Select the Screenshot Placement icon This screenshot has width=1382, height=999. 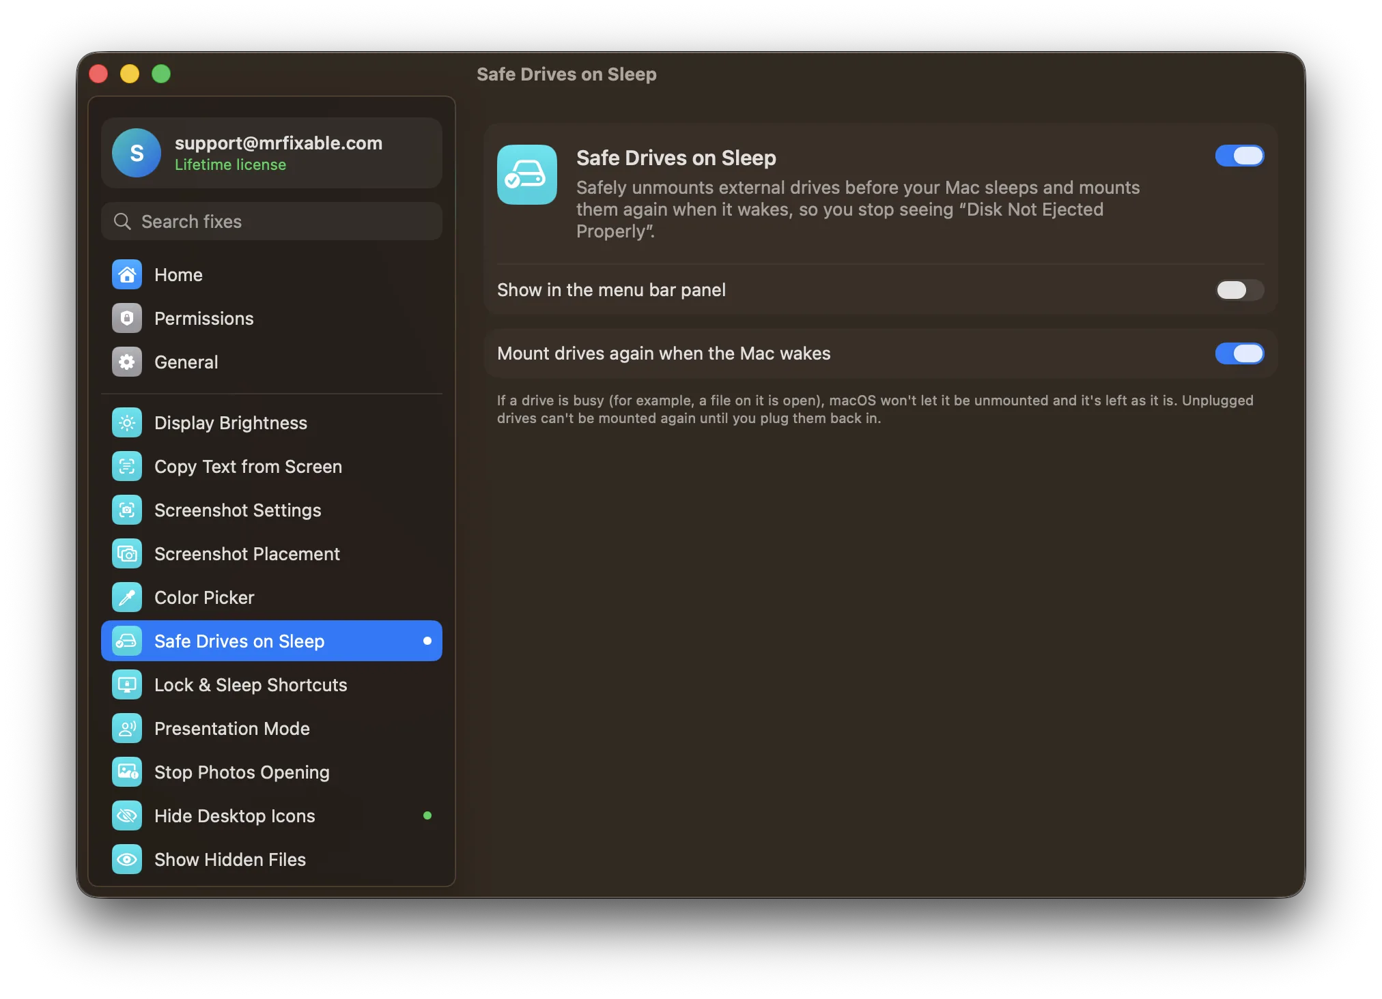pos(127,553)
